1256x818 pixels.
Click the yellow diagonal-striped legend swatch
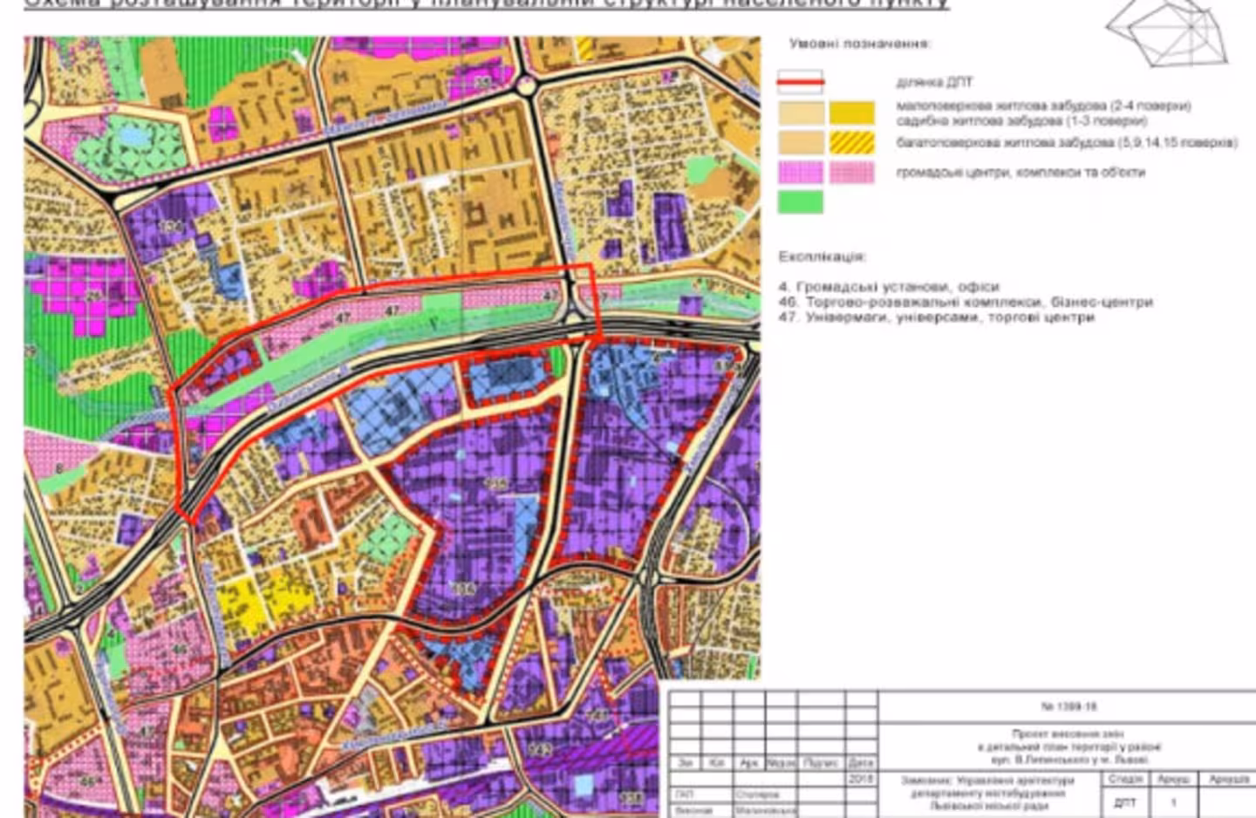pyautogui.click(x=851, y=142)
